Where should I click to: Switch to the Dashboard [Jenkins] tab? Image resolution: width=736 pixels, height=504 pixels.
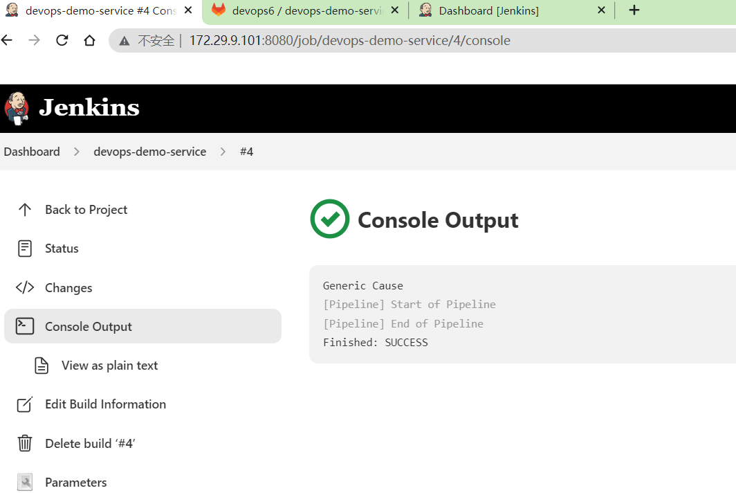[x=512, y=11]
